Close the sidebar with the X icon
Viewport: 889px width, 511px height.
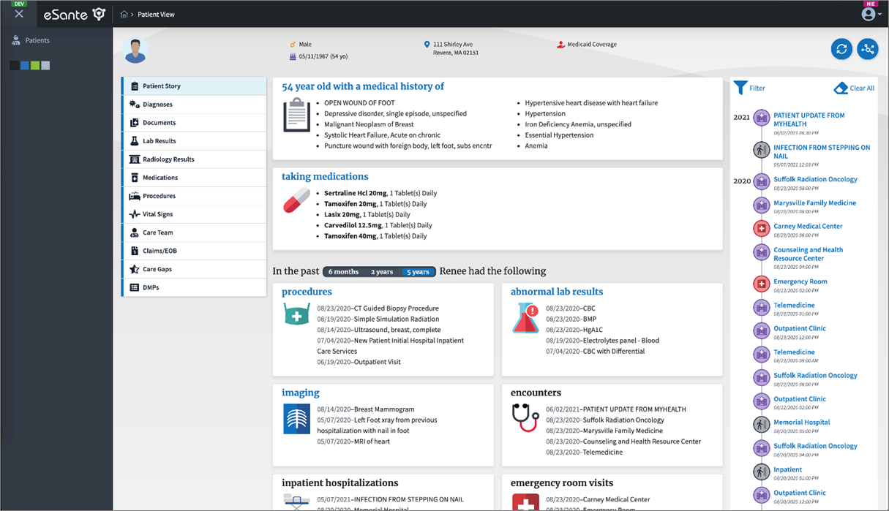(19, 14)
